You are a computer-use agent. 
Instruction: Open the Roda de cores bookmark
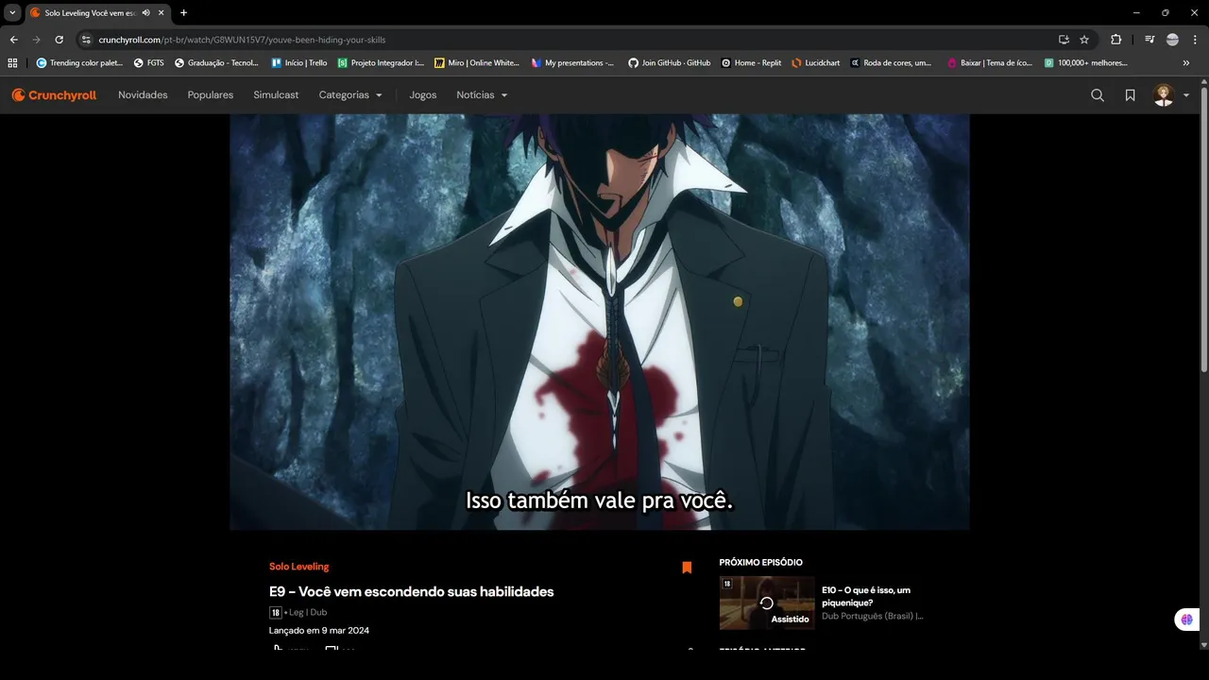(x=891, y=63)
